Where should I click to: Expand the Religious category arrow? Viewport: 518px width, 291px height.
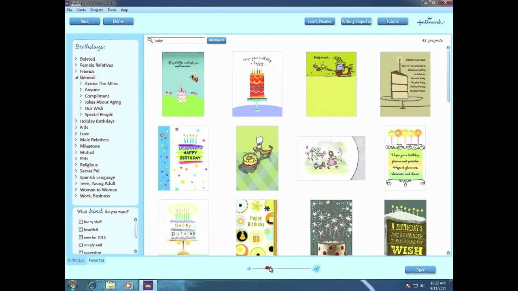click(76, 164)
